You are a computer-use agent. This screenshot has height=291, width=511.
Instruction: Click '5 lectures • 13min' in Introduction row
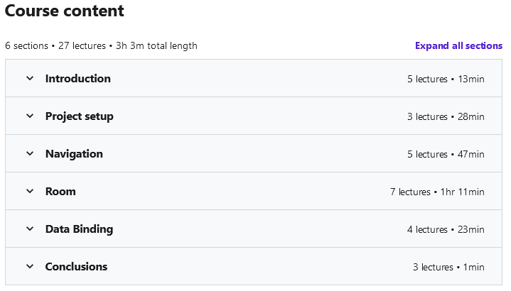446,79
